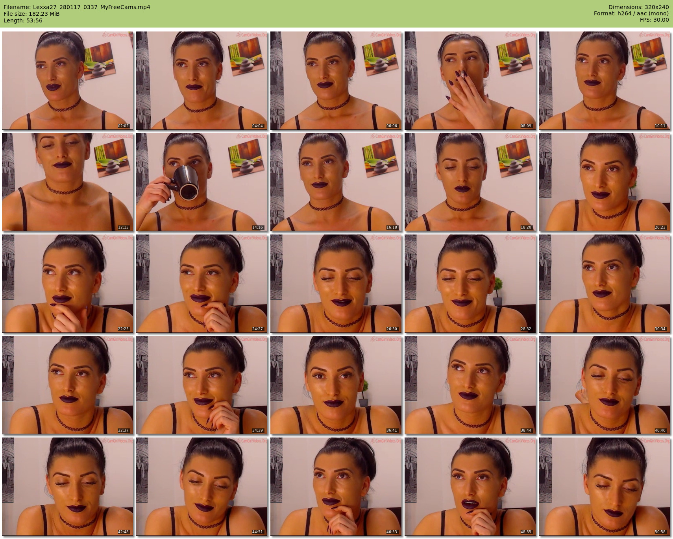Viewport: 673px width, 539px height.
Task: Click the 30:34 video frame
Action: point(605,284)
